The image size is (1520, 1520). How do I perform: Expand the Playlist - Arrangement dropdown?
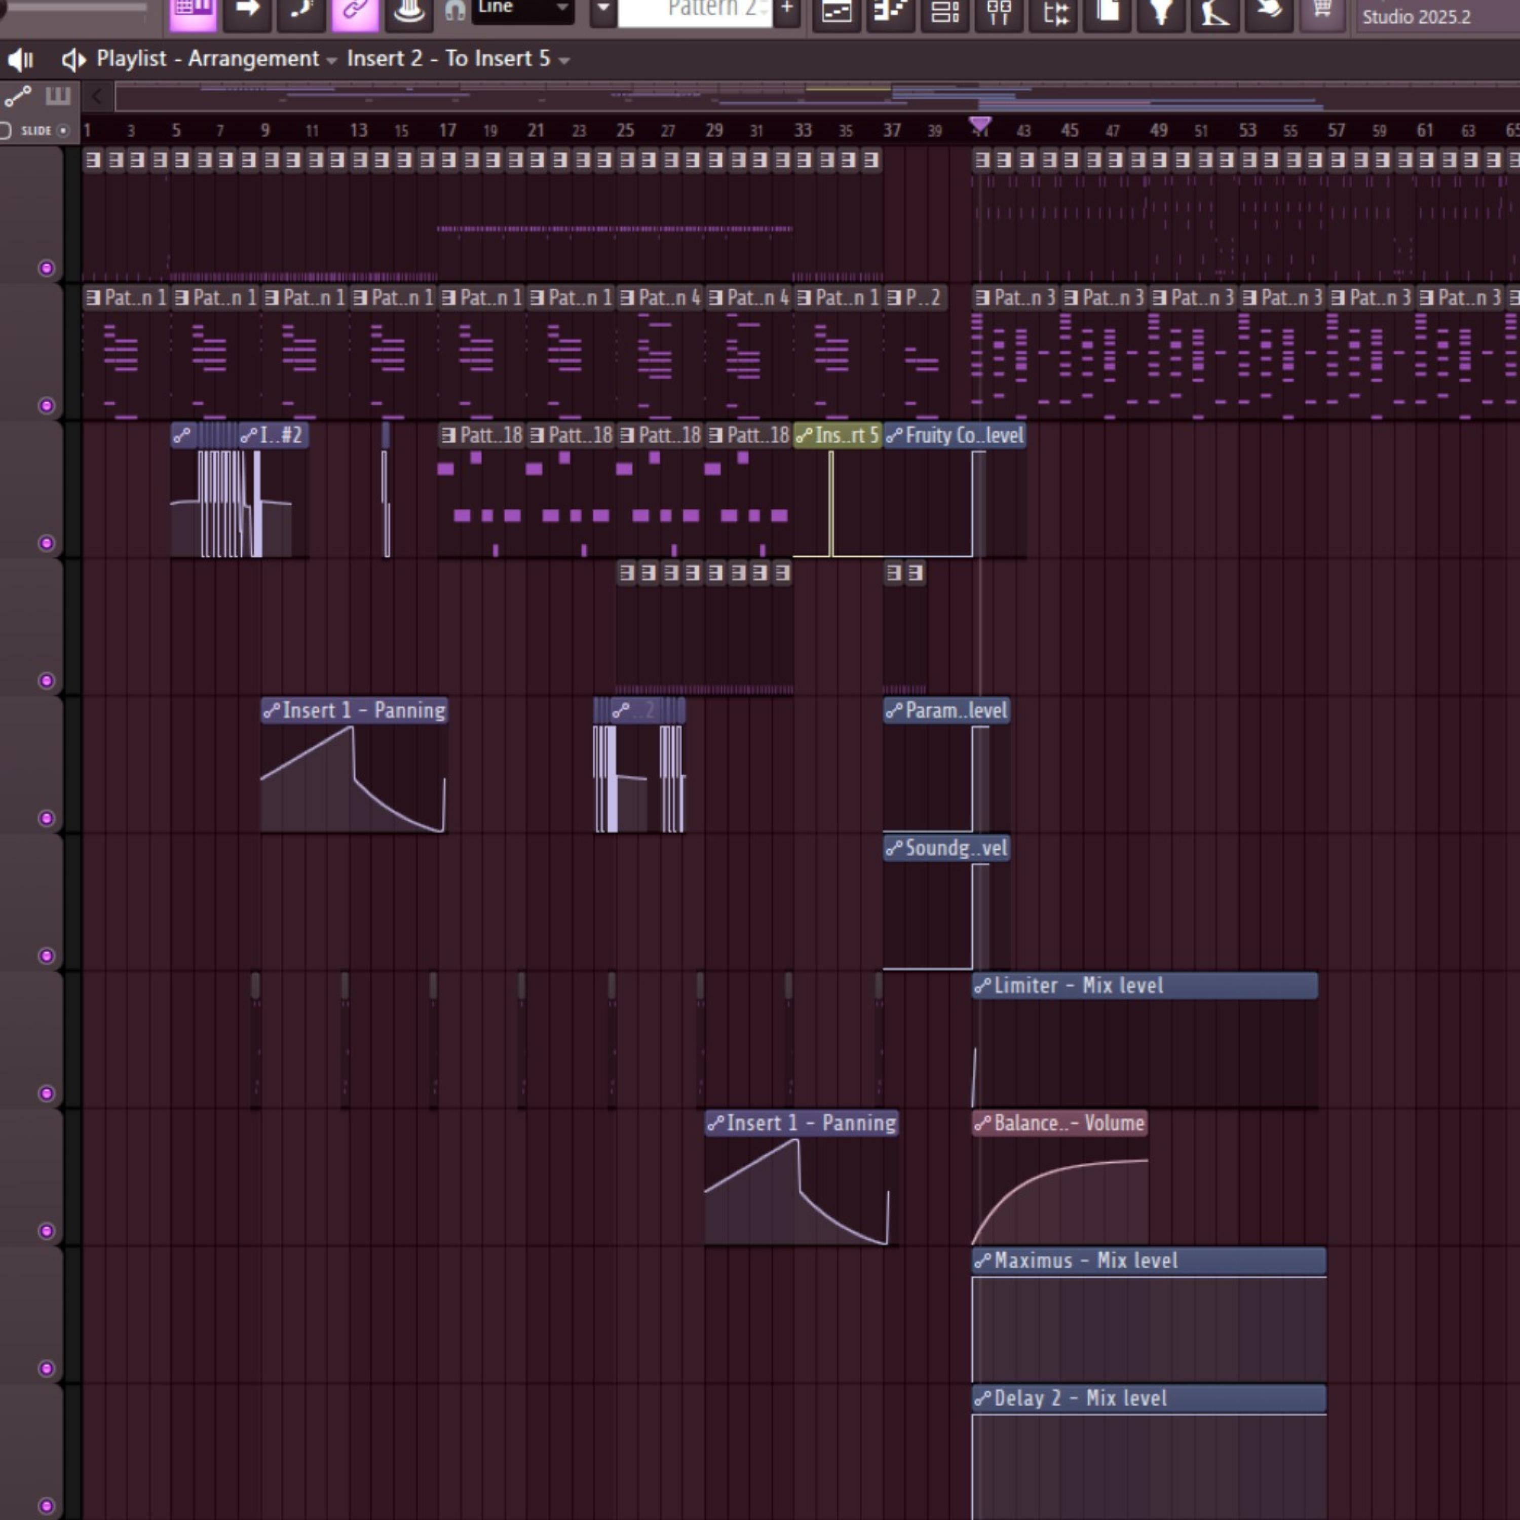coord(331,60)
